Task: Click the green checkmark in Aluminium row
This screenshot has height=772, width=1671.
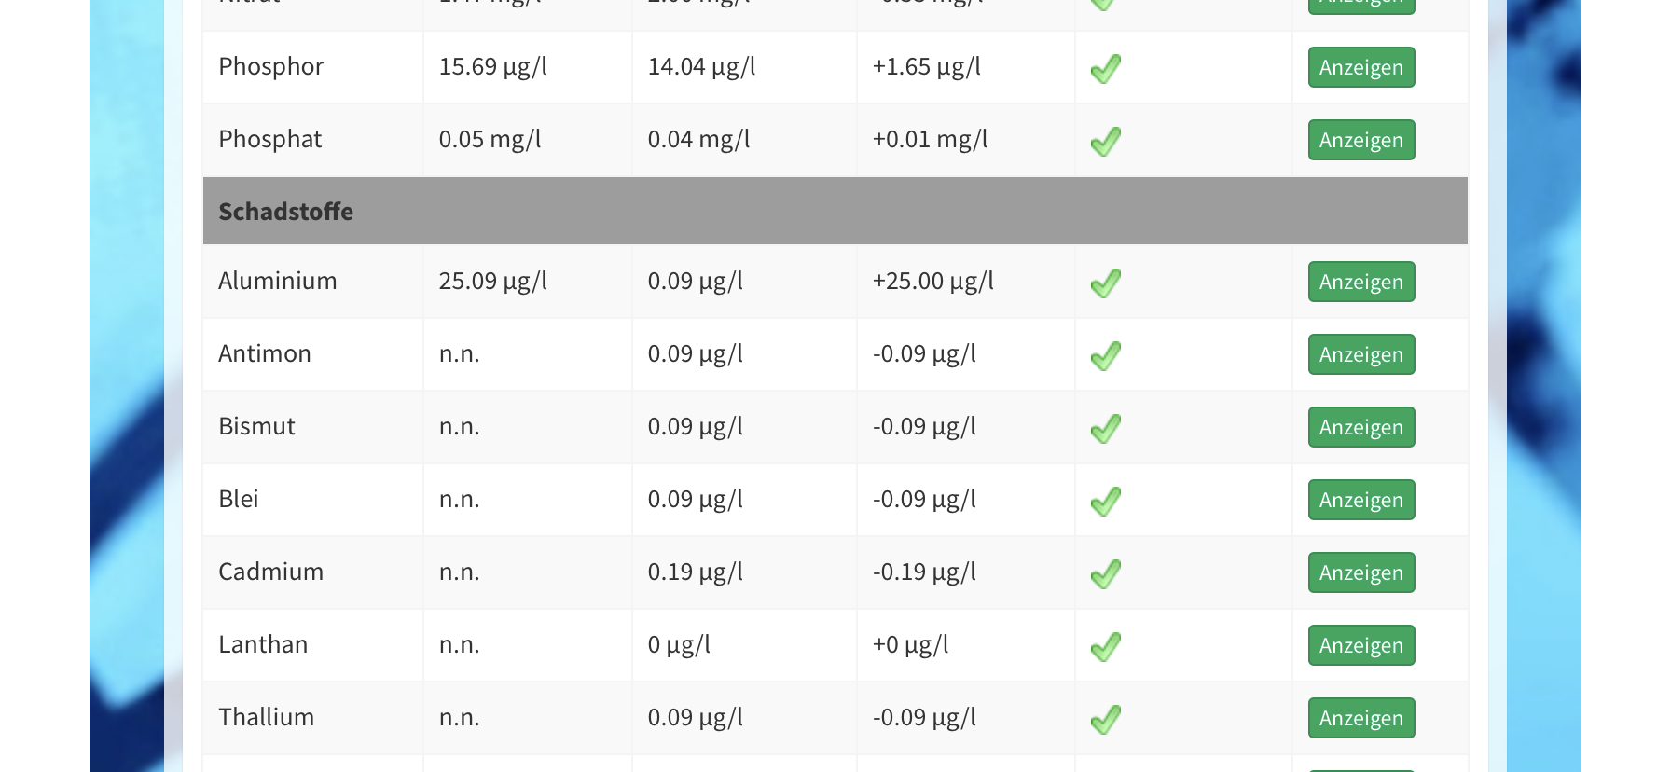Action: (x=1106, y=283)
